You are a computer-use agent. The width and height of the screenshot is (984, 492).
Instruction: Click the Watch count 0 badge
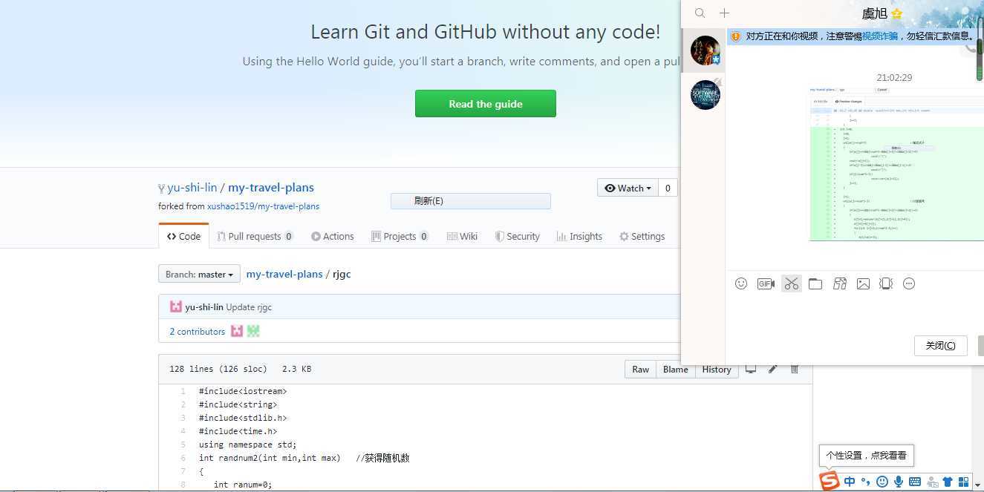668,188
